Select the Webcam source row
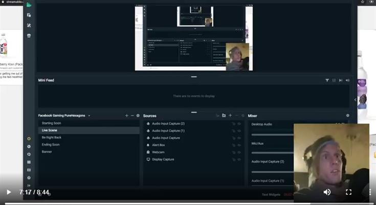 pos(194,152)
